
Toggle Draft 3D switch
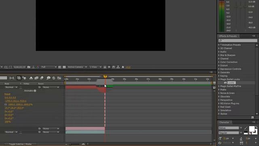click(x=24, y=78)
